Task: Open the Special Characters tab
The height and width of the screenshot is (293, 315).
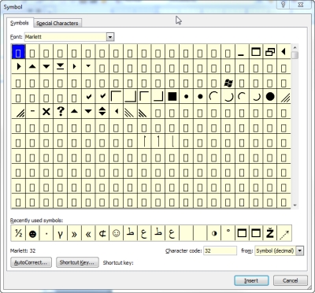Action: pos(57,23)
